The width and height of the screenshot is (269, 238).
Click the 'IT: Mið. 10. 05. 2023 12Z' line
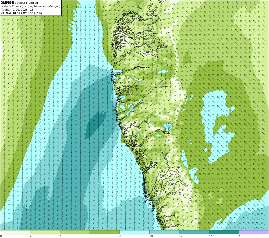[x=17, y=10]
